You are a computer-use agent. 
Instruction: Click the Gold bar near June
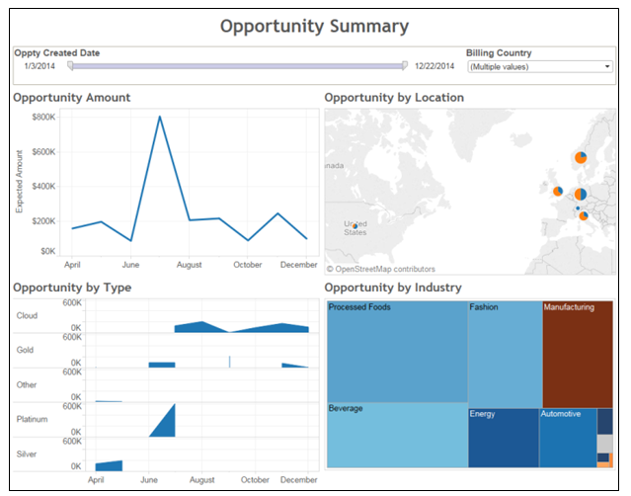(x=162, y=365)
